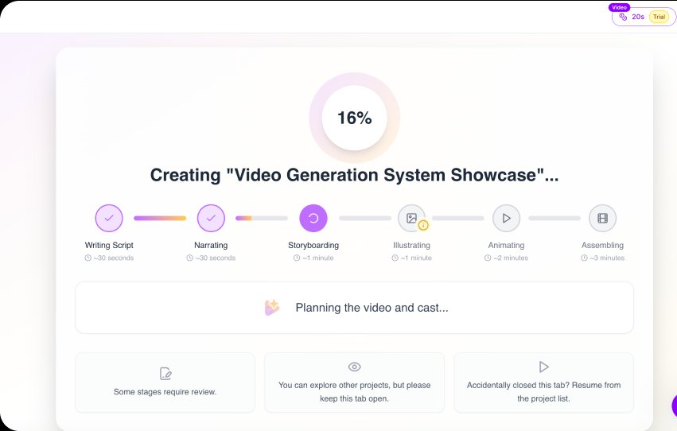Click the review document-edit icon

coord(165,373)
